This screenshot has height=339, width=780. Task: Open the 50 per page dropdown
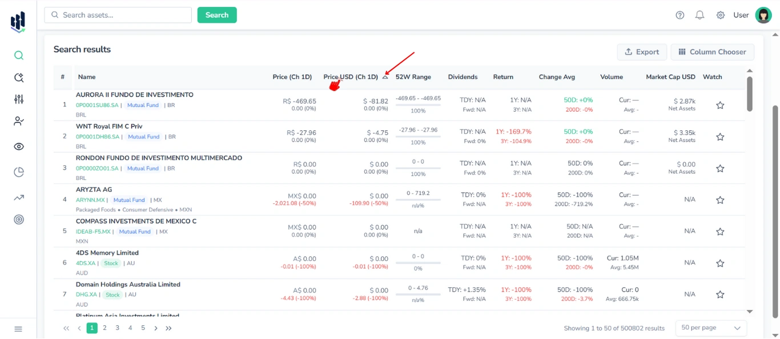pos(710,328)
